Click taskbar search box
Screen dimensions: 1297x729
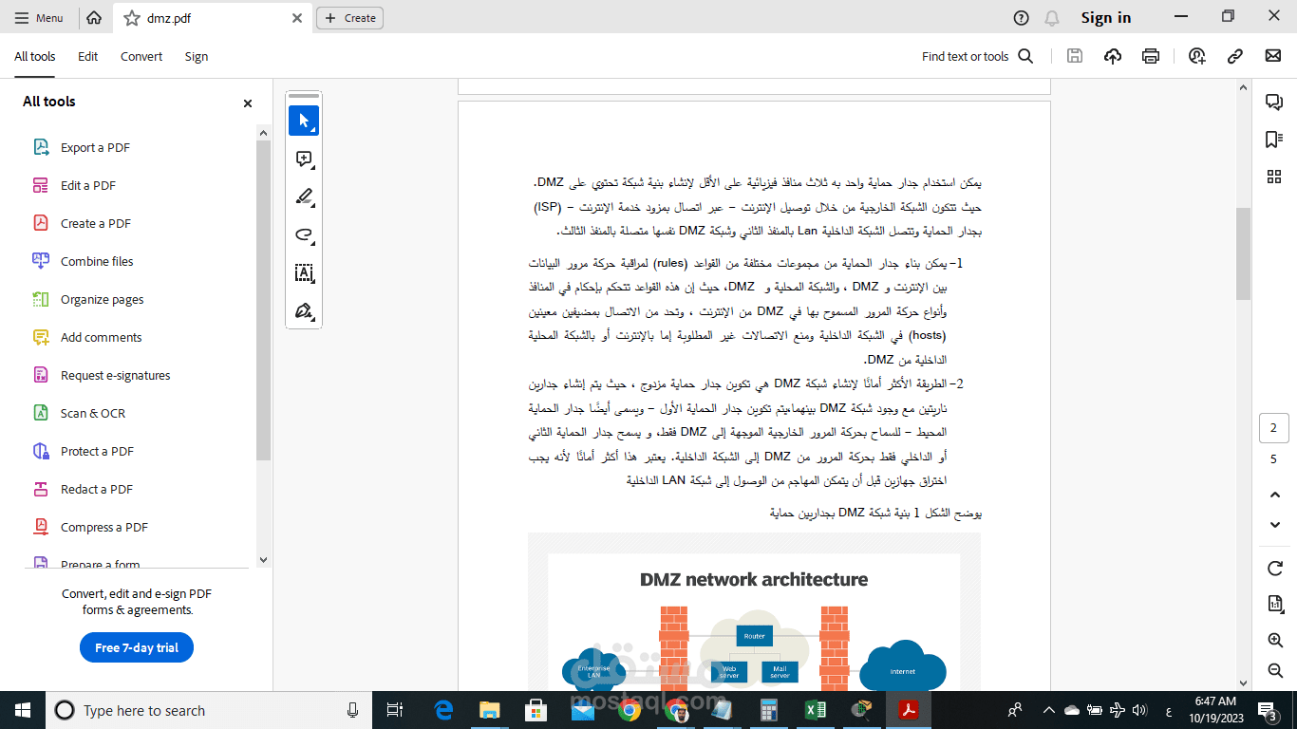[209, 710]
